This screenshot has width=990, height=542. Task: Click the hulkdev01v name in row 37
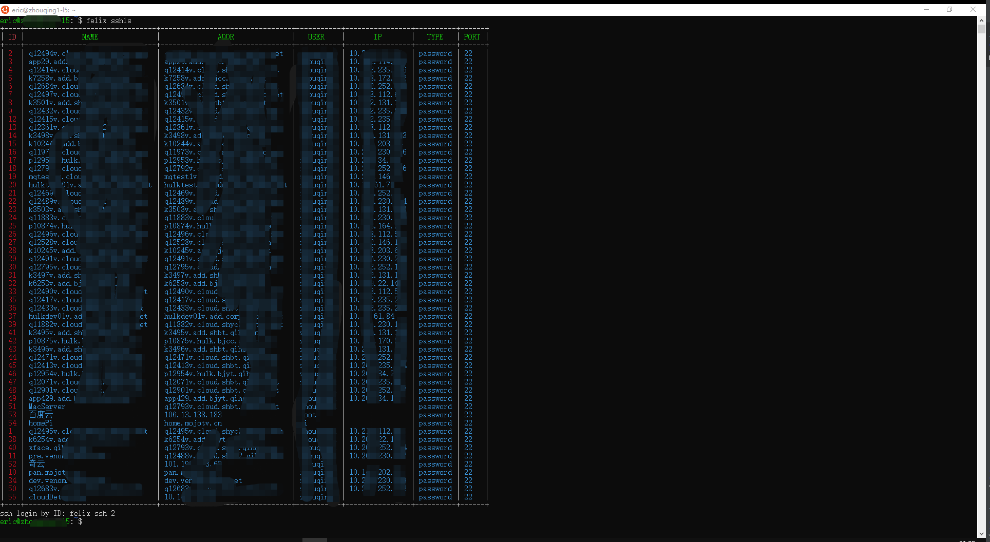(x=55, y=316)
